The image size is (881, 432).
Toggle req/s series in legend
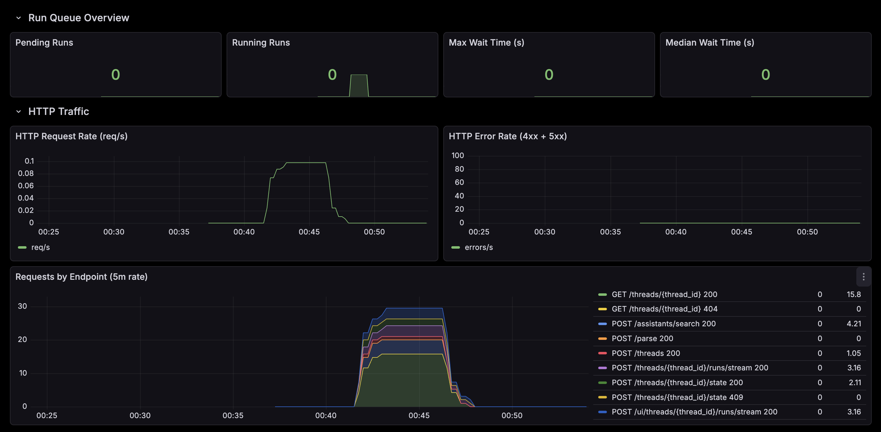40,247
